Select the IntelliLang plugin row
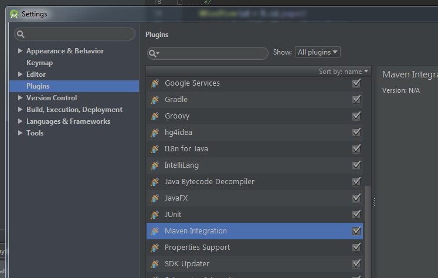This screenshot has height=278, width=438. point(254,165)
